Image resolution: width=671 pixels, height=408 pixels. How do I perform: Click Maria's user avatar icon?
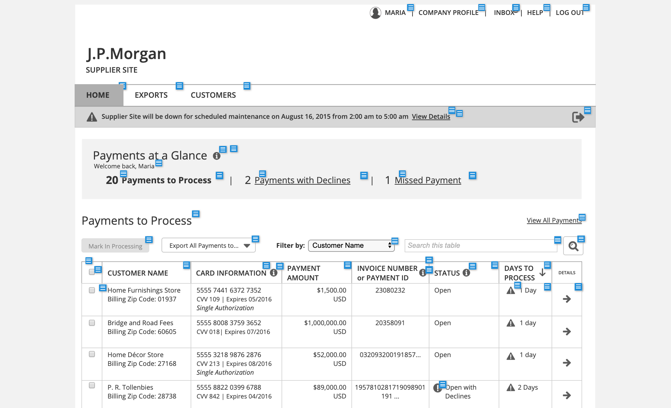375,13
